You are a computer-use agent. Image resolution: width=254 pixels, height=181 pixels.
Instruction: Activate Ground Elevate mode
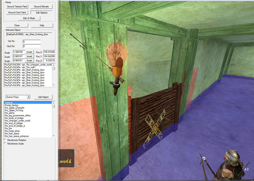41,6
